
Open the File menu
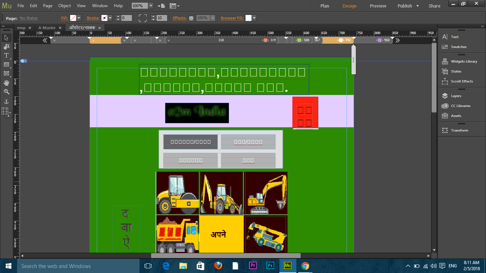click(21, 6)
